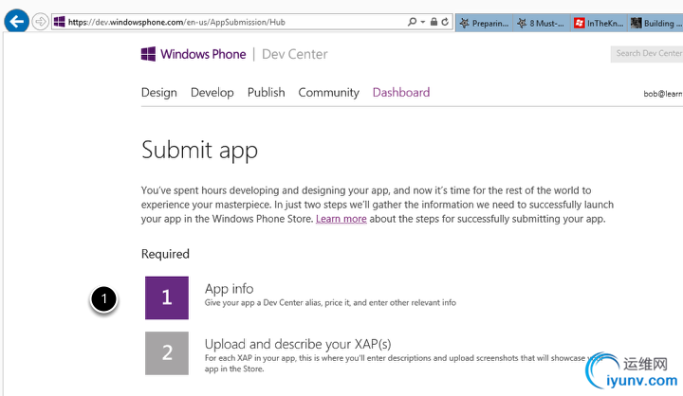Click the Windows Phone title link
This screenshot has height=396, width=683.
click(x=203, y=54)
